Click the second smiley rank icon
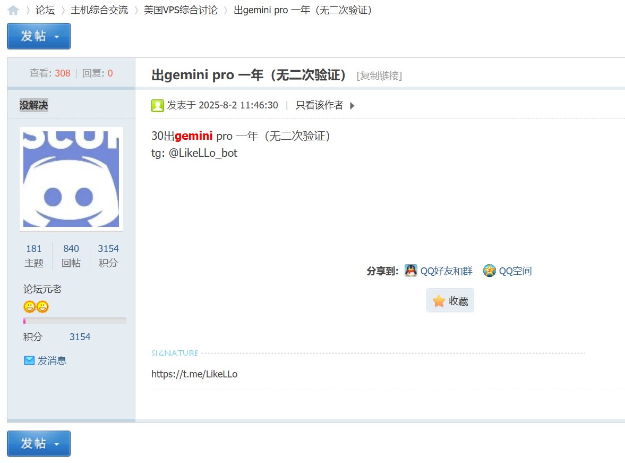The width and height of the screenshot is (625, 463). 42,307
